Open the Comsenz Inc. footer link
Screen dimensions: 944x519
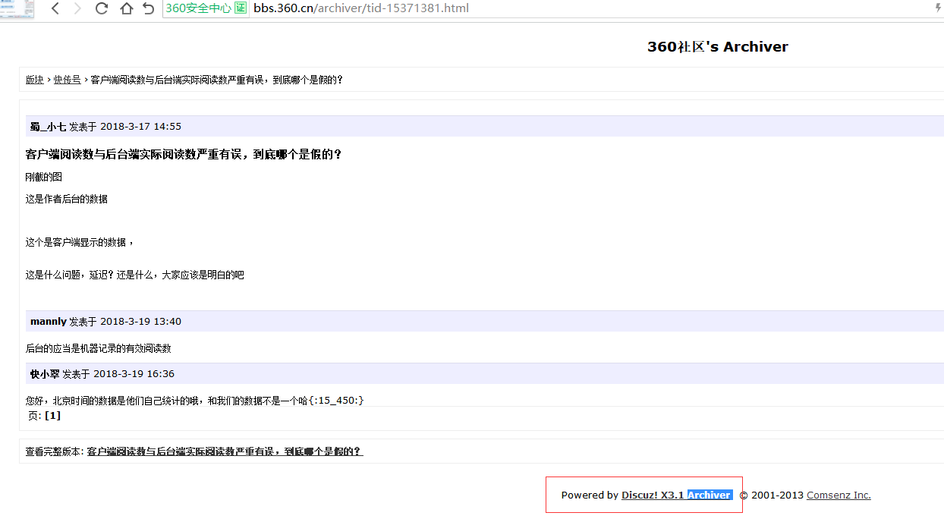pos(839,495)
